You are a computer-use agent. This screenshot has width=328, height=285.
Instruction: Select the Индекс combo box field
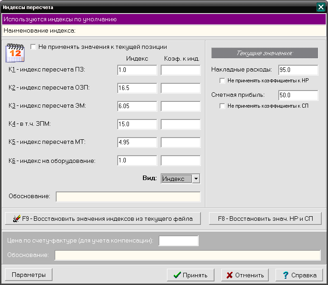176,179
